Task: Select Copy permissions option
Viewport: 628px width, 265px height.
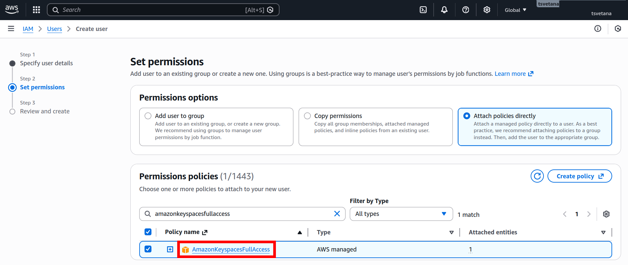Action: [308, 116]
